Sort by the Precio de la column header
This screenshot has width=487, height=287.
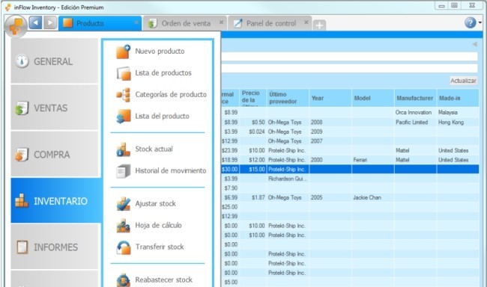click(252, 98)
